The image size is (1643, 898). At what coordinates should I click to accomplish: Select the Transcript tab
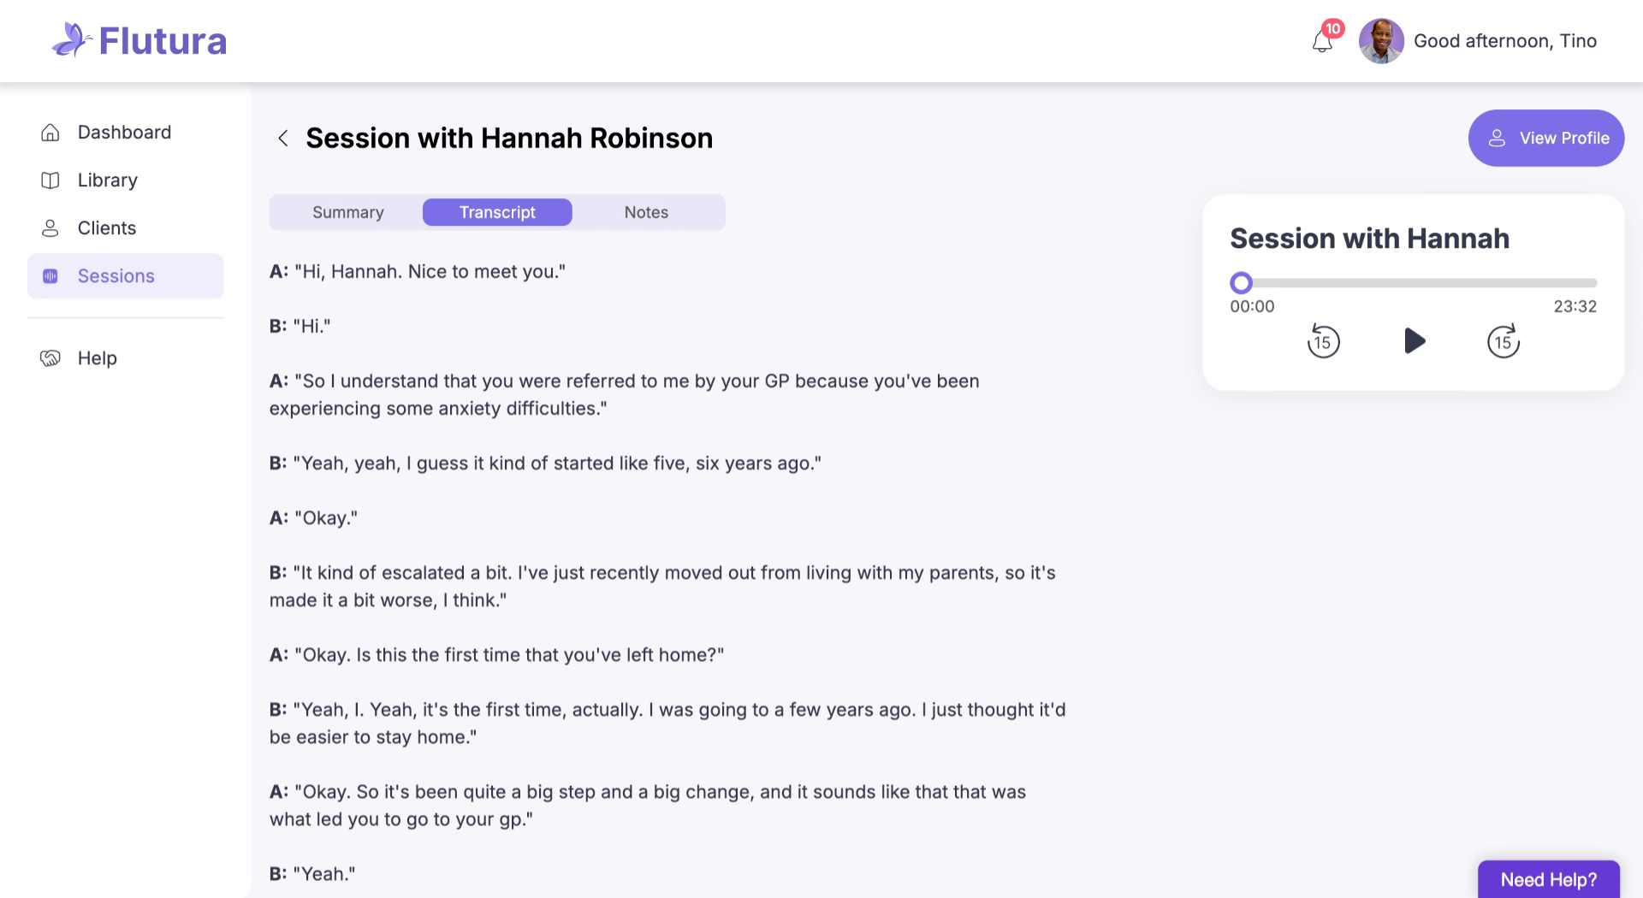pyautogui.click(x=497, y=213)
